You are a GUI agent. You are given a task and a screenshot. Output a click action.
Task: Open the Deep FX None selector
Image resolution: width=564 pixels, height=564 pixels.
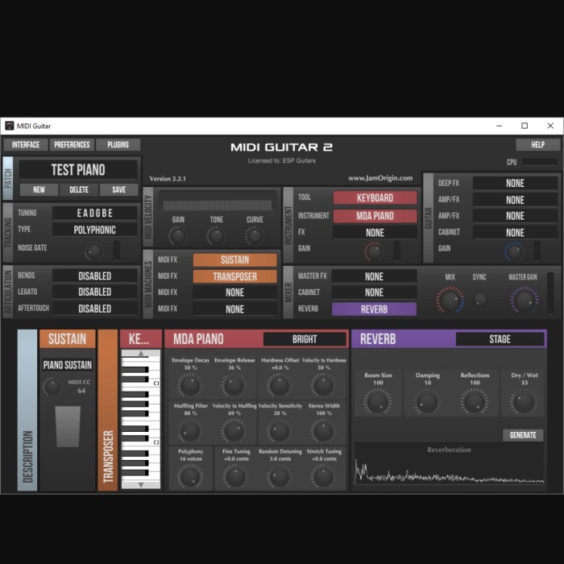[515, 183]
